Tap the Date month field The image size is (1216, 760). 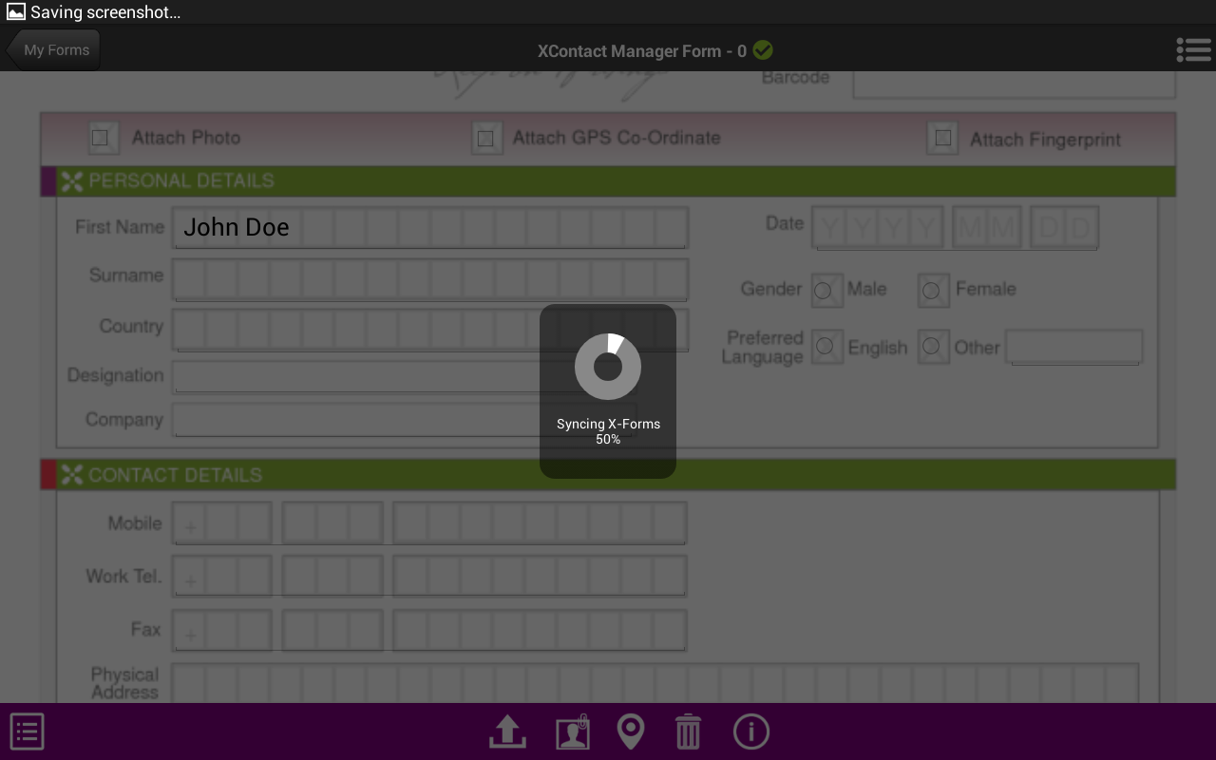(986, 228)
